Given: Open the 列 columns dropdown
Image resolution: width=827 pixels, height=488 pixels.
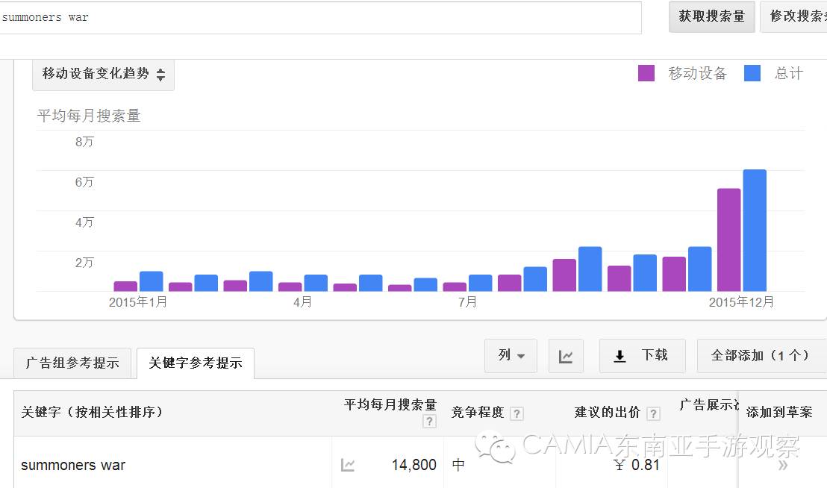Looking at the screenshot, I should pyautogui.click(x=511, y=356).
